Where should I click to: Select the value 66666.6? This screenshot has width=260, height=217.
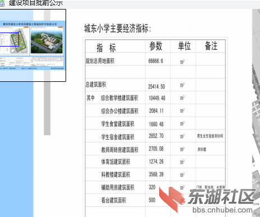point(156,61)
